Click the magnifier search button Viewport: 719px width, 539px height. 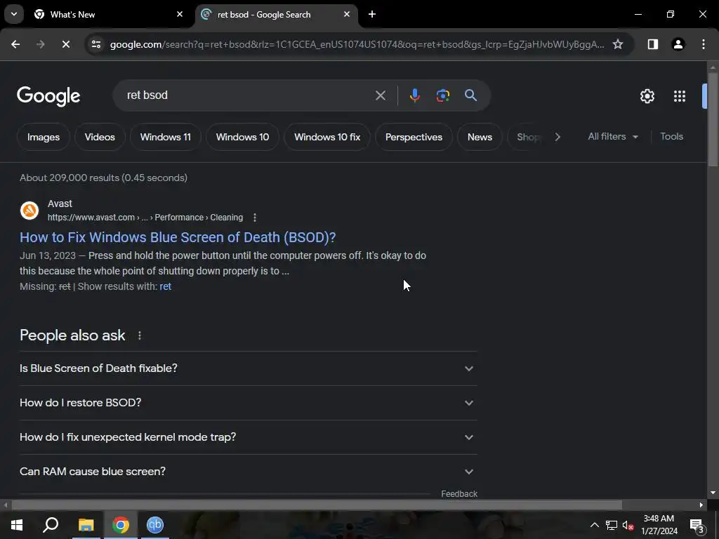[x=470, y=95]
